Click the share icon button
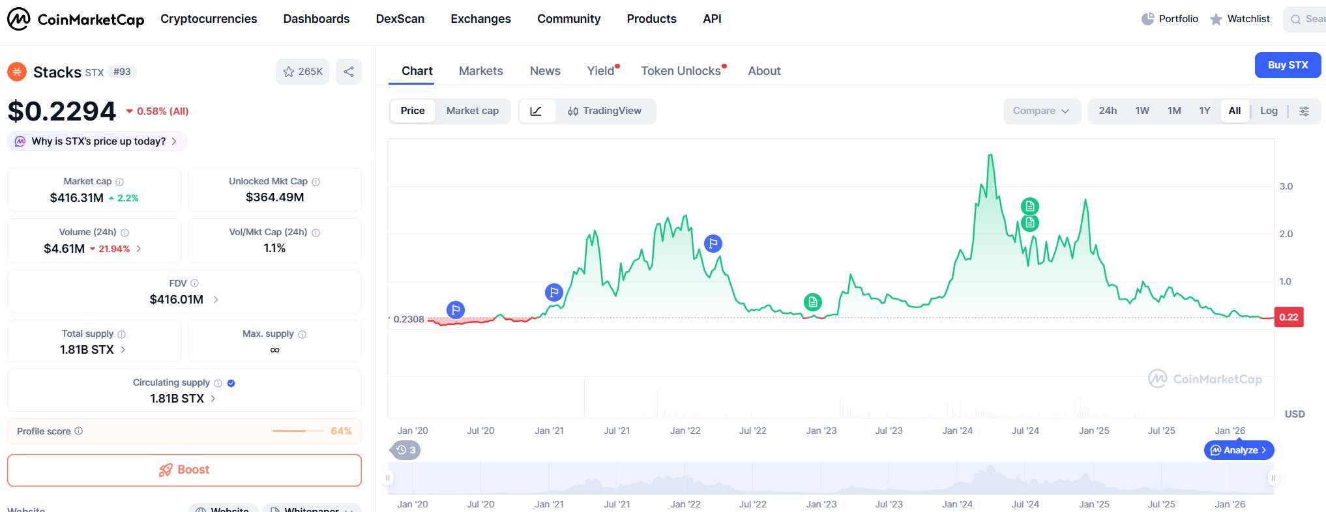 coord(349,72)
